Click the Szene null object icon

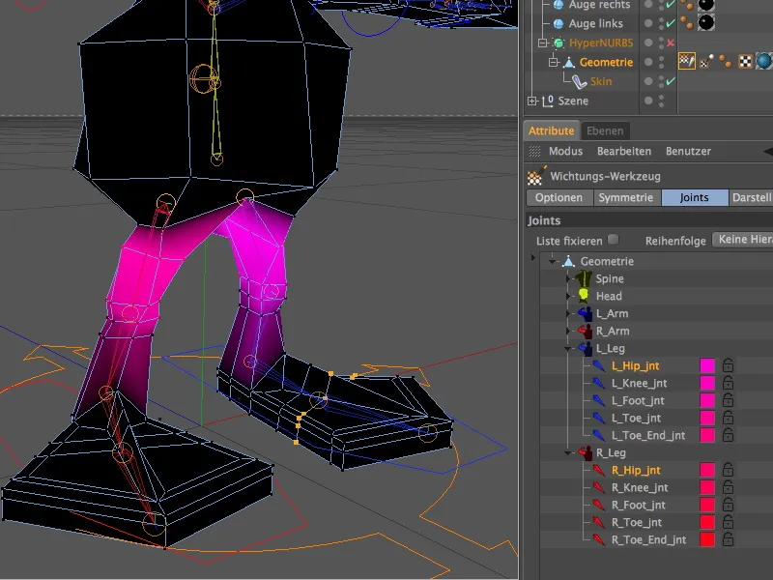coord(548,101)
